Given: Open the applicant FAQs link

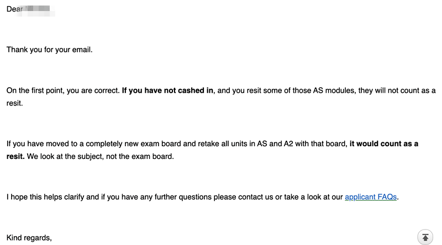Looking at the screenshot, I should [371, 197].
